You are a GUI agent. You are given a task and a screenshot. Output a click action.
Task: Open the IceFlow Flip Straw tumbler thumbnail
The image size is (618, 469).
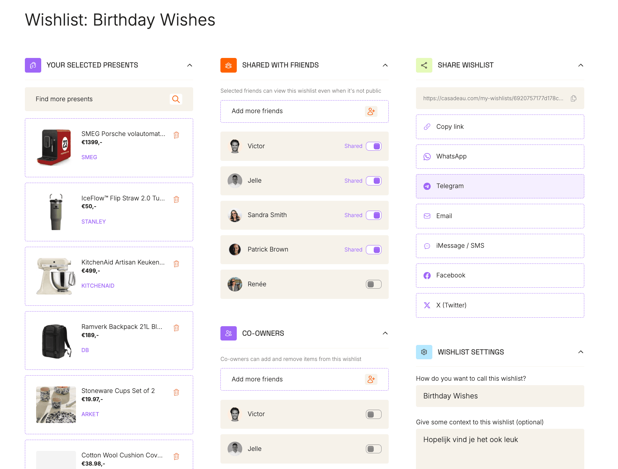[x=56, y=212]
